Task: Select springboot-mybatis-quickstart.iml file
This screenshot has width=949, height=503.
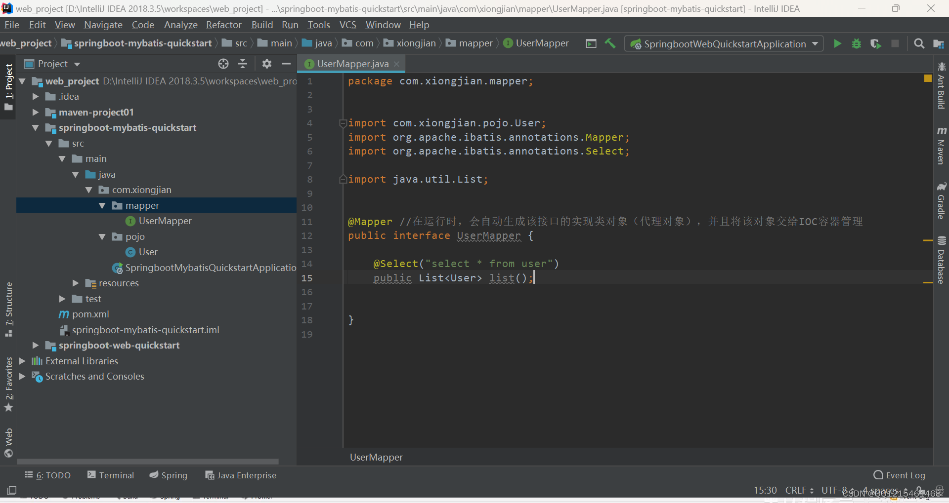Action: [145, 330]
